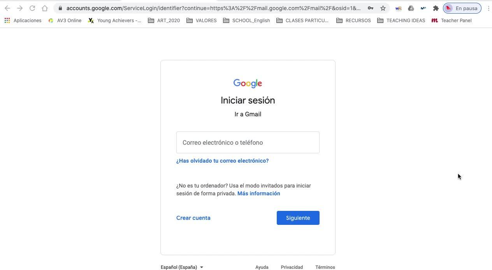Screen dimensions: 492x270
Task: Open the TEACHING IDEAS bookmarks folder
Action: 401,20
